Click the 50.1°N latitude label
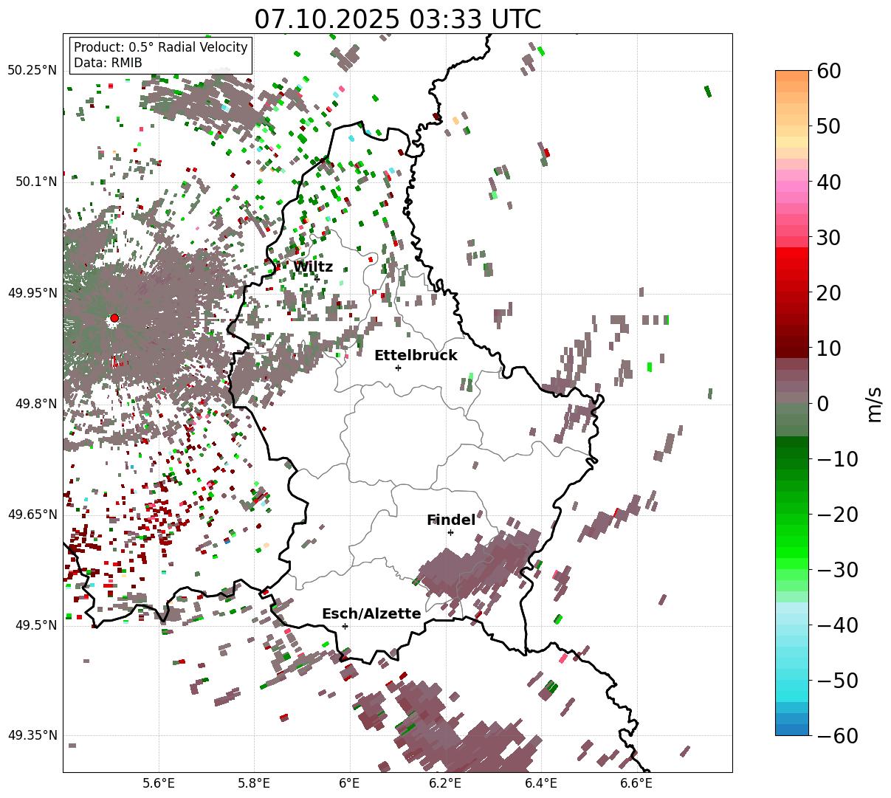 pyautogui.click(x=35, y=182)
